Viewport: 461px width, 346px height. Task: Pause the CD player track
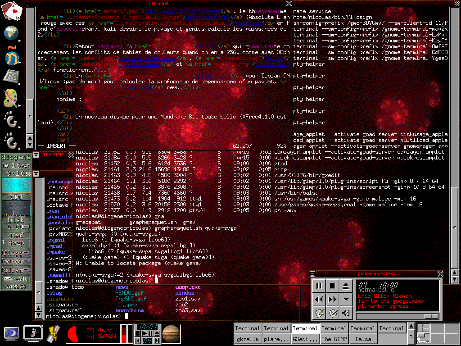point(319,286)
